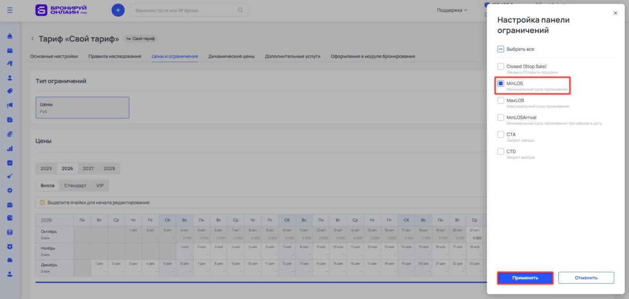Open the gear settings sidebar icon
The image size is (629, 299).
[10, 190]
